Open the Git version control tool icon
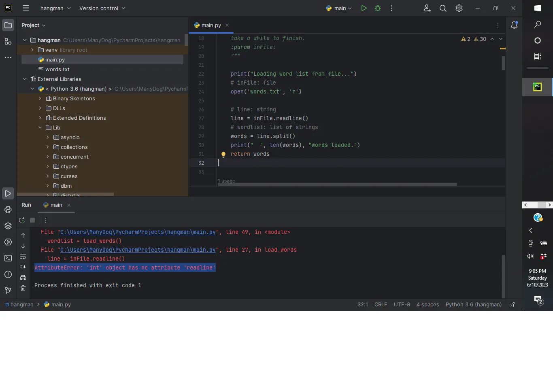Screen dimensions: 553x365 coord(8,290)
